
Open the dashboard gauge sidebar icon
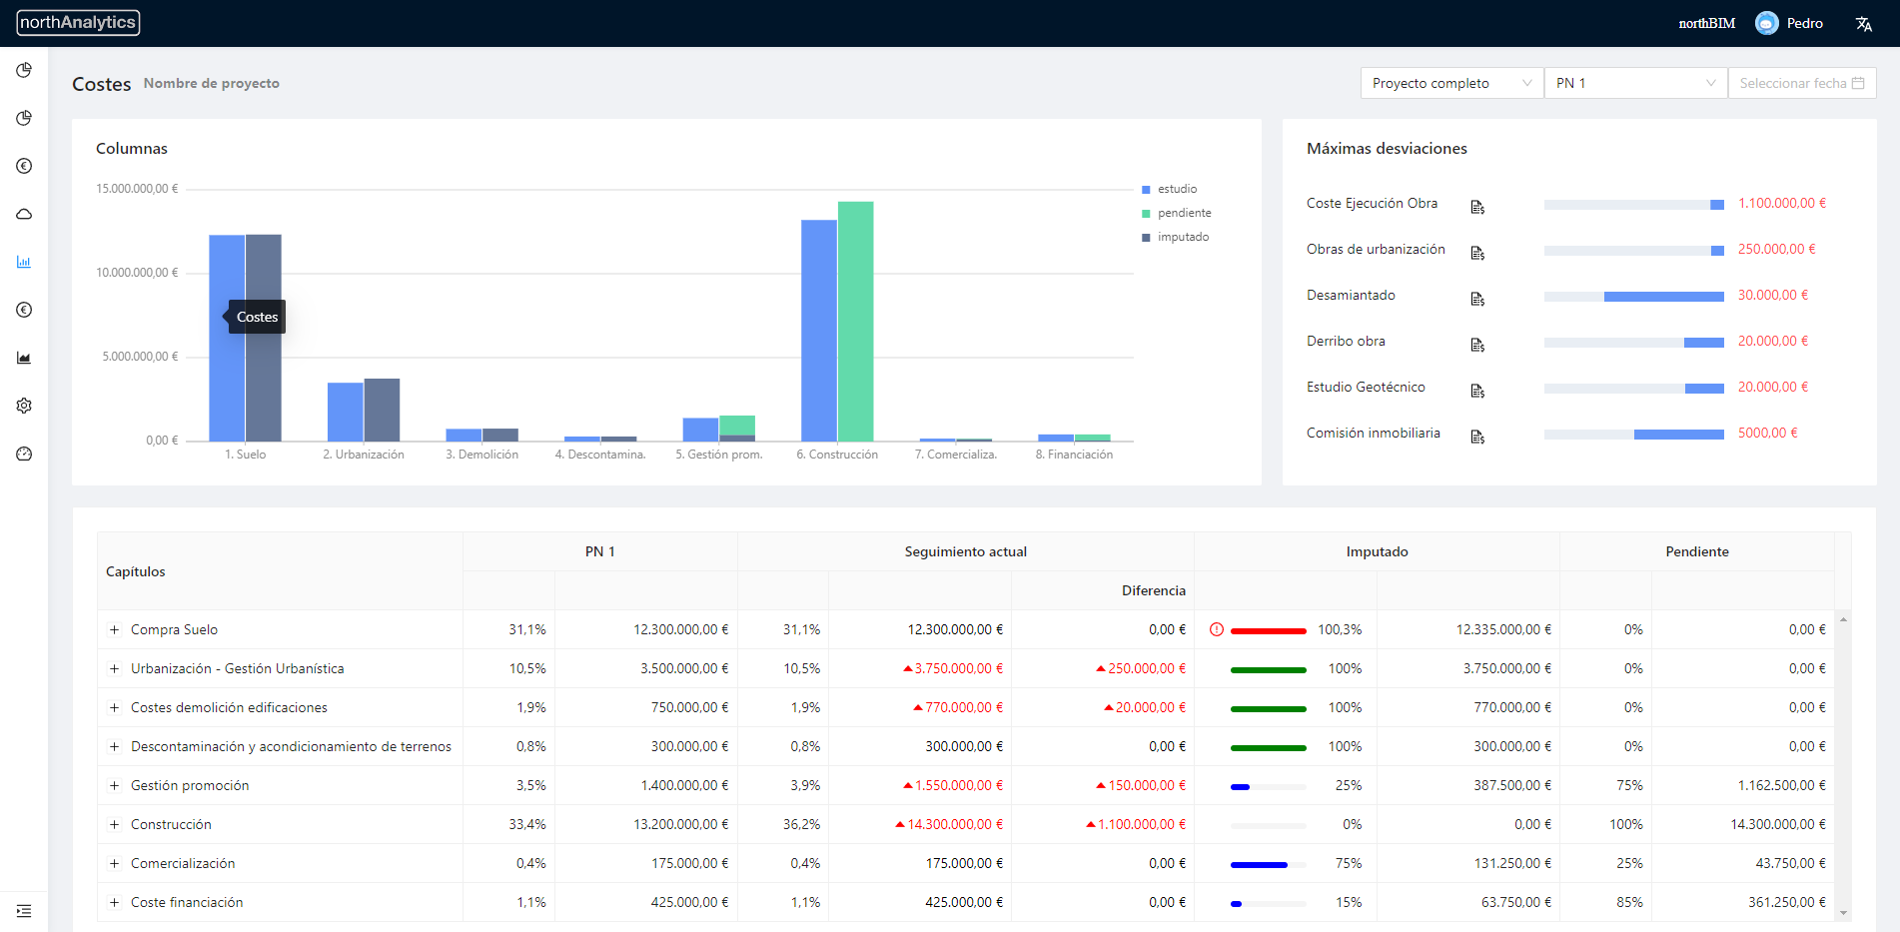(24, 454)
